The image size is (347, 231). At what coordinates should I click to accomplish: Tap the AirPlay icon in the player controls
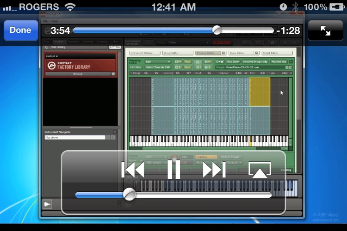(260, 170)
